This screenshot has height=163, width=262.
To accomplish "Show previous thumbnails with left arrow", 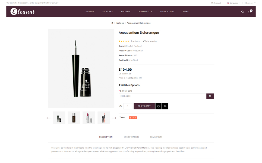I will 48,118.
